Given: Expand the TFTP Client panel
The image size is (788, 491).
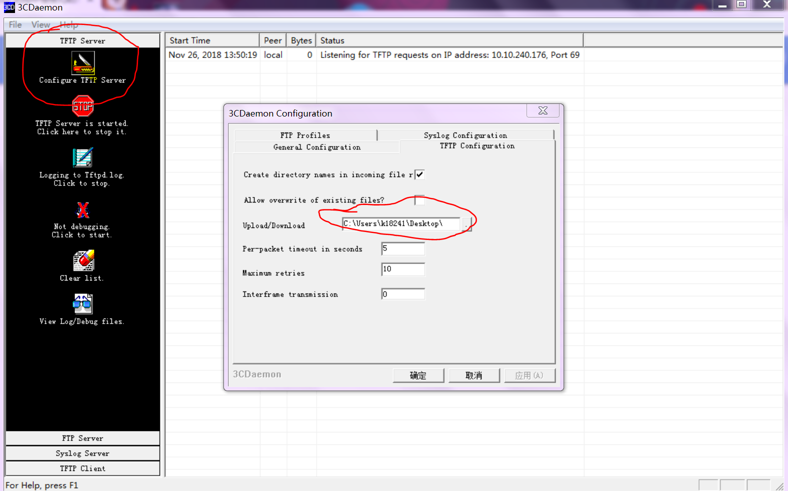Looking at the screenshot, I should click(x=82, y=468).
